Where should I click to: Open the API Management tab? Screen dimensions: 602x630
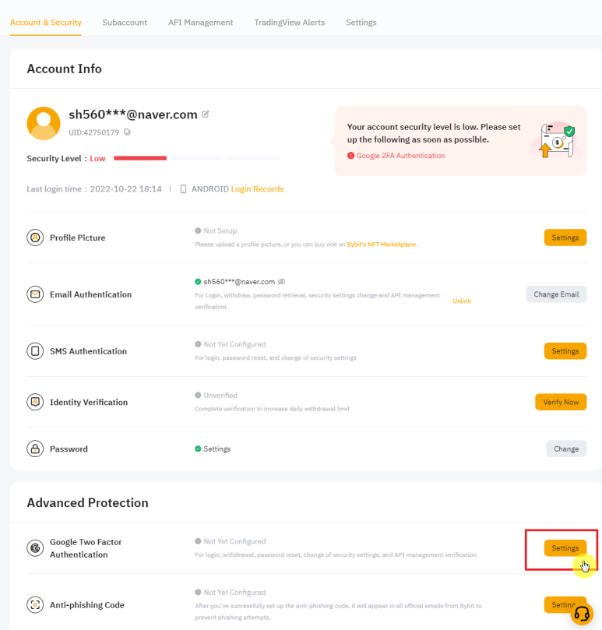pos(200,23)
